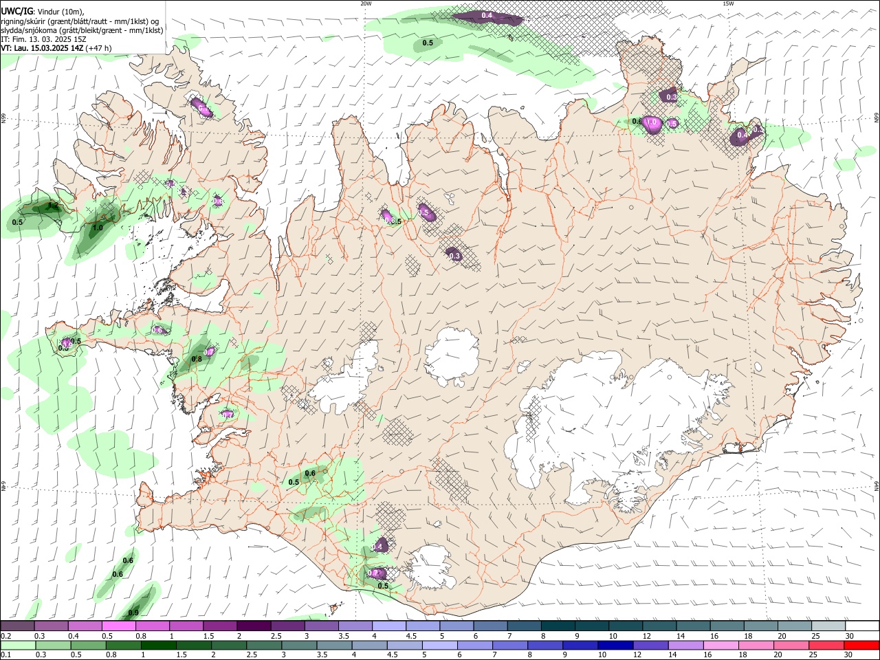Image resolution: width=880 pixels, height=660 pixels.
Task: Pick upper legend swatch between 2 and 2.5
Action: pos(253,626)
